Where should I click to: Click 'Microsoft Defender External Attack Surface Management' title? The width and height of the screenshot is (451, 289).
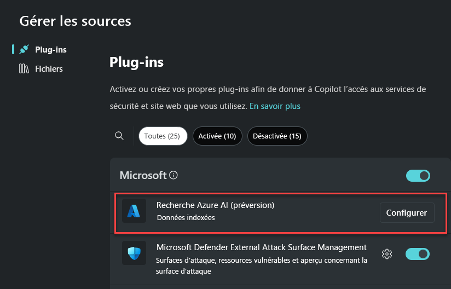tap(262, 247)
